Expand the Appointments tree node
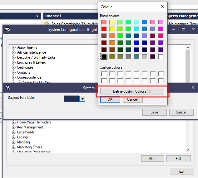 tap(14, 48)
